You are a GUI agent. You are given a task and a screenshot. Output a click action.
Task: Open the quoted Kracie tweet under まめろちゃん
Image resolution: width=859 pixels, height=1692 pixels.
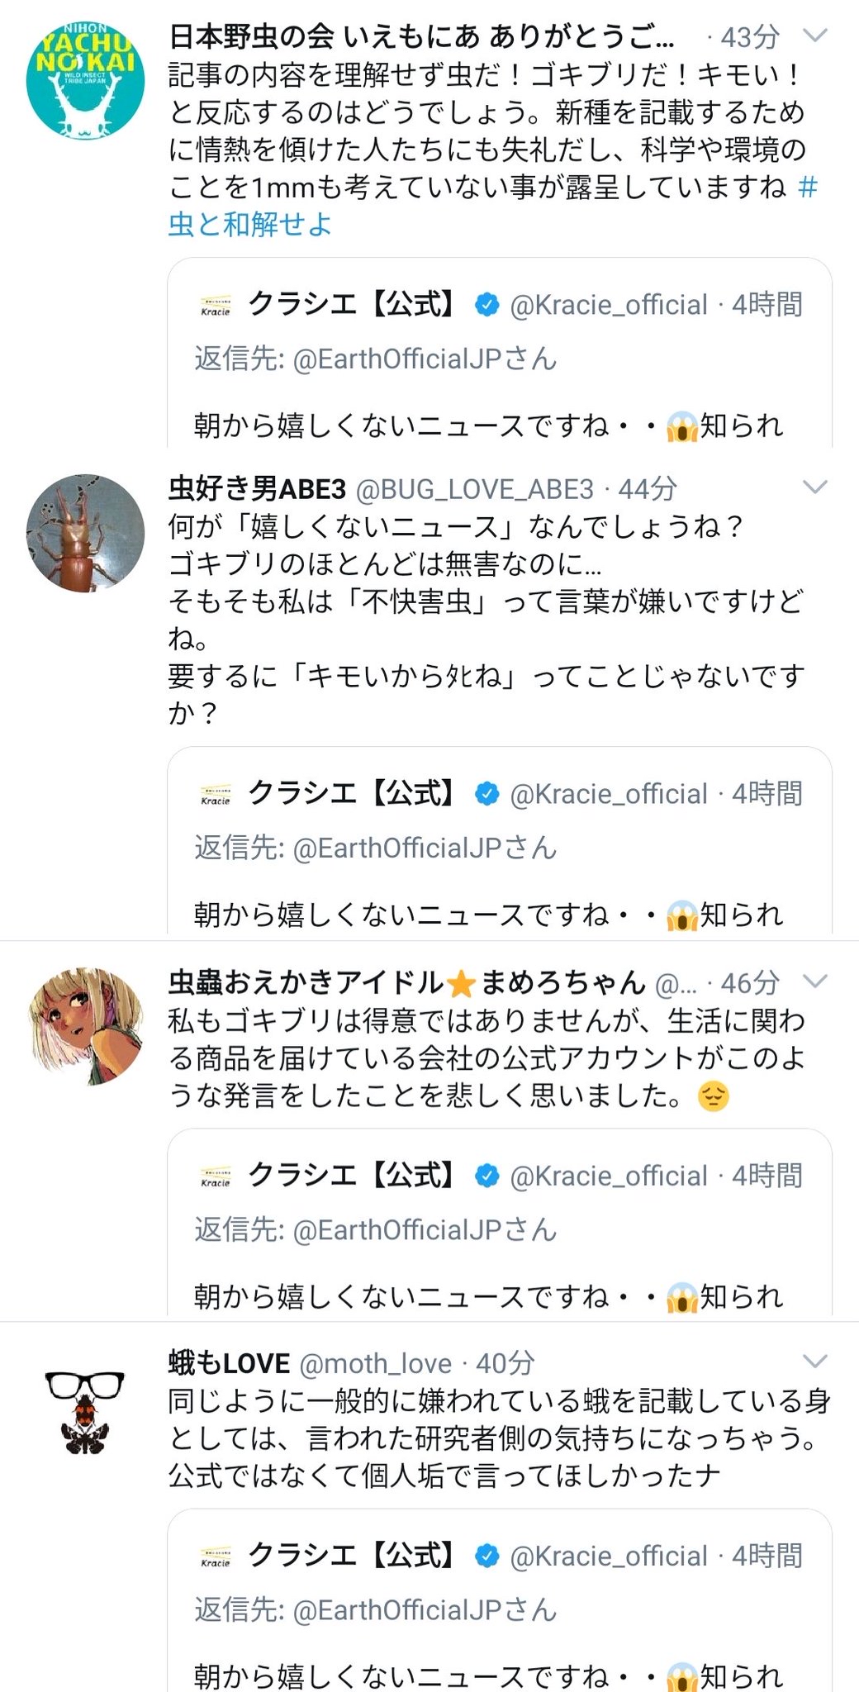(499, 1239)
